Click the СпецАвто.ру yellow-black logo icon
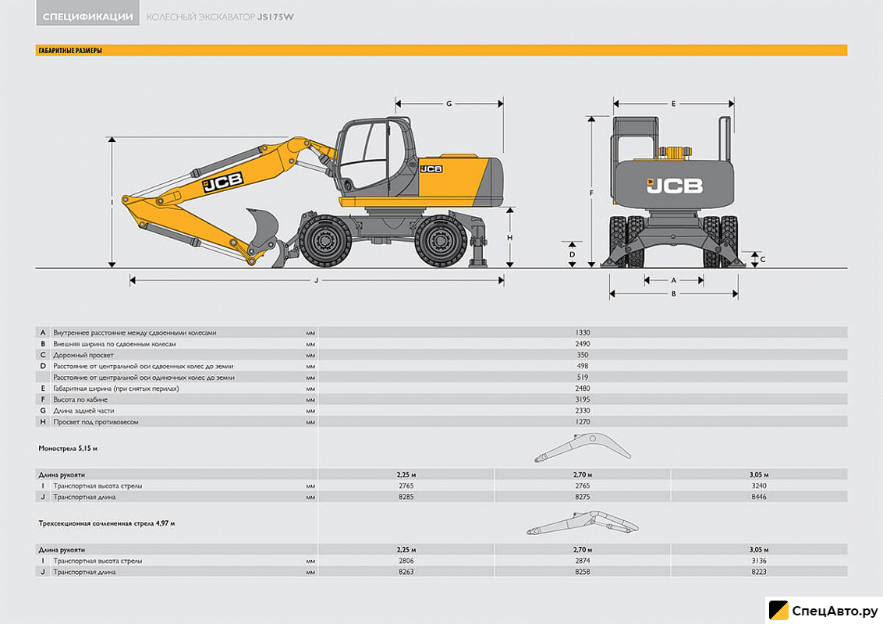 coord(778,611)
